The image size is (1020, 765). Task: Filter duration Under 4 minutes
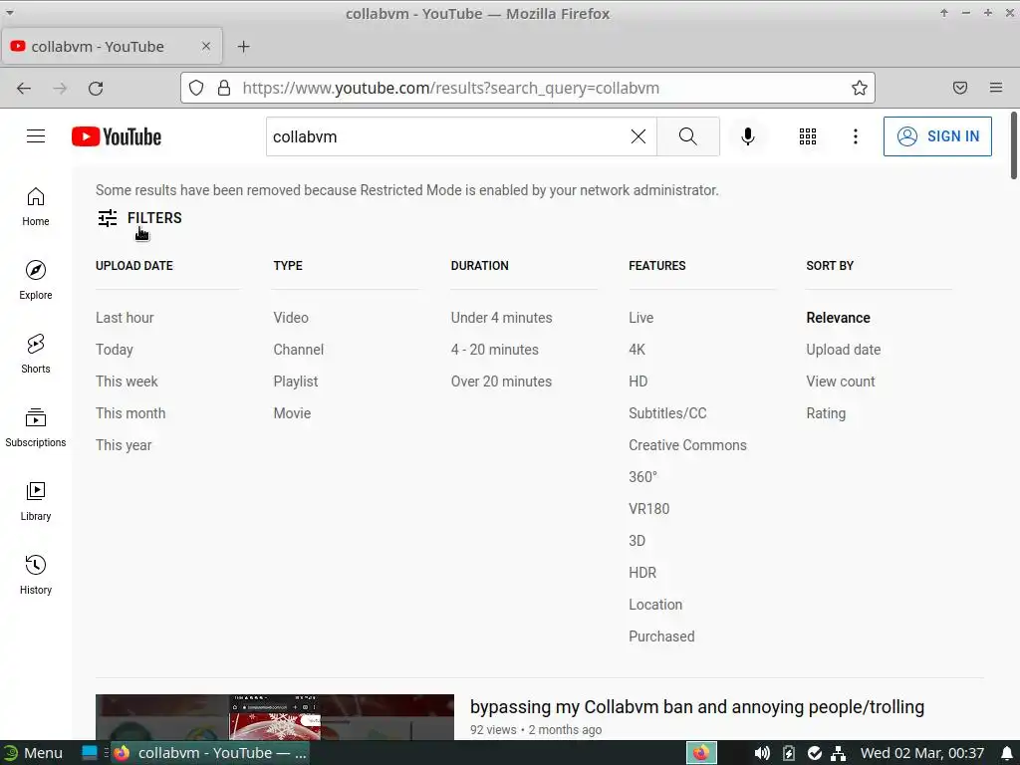coord(502,318)
